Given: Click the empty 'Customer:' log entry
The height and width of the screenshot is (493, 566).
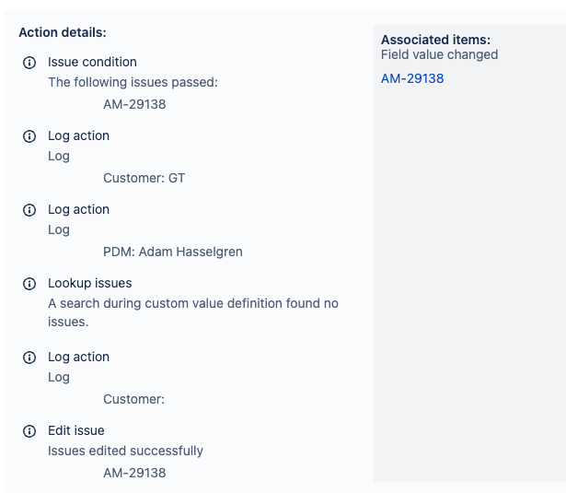Looking at the screenshot, I should click(133, 399).
